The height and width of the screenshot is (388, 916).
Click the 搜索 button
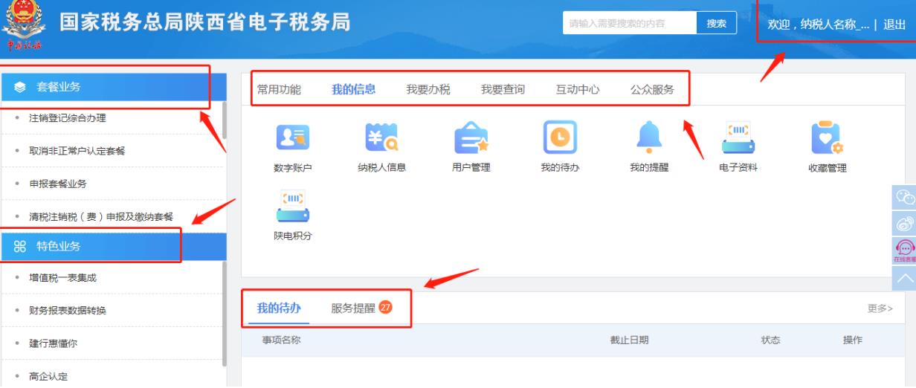tap(716, 23)
